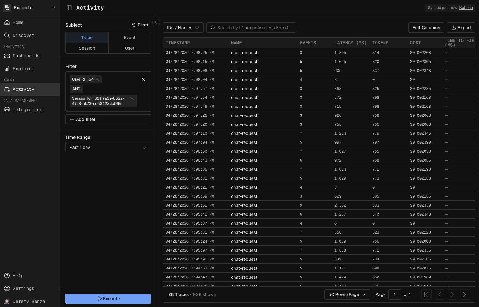Screen dimensions: 479x307
Task: Click the Refresh link
Action: click(466, 8)
